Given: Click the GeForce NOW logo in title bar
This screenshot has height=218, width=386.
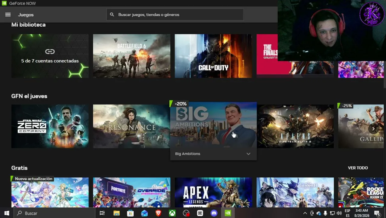Looking at the screenshot, I should coord(4,3).
